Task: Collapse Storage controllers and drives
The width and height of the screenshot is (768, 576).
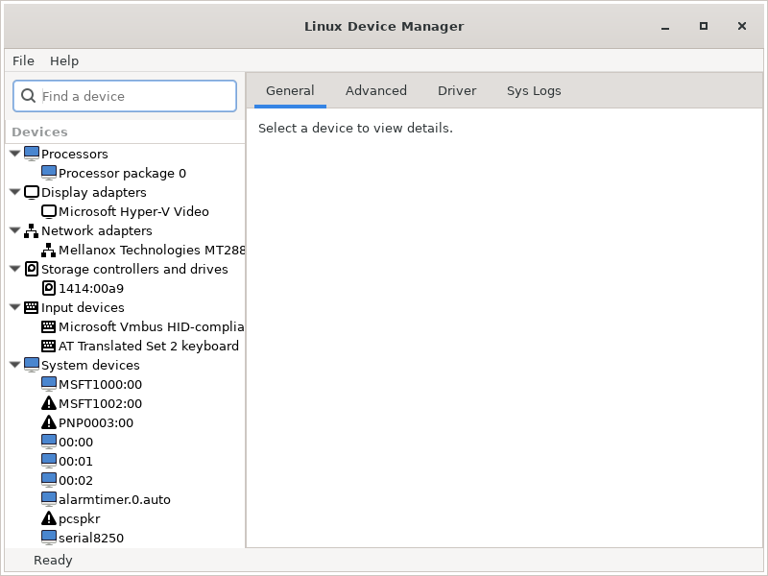Action: click(15, 269)
